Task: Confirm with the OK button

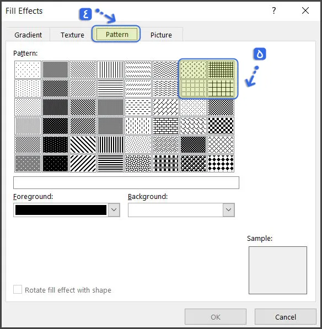Action: pyautogui.click(x=216, y=317)
